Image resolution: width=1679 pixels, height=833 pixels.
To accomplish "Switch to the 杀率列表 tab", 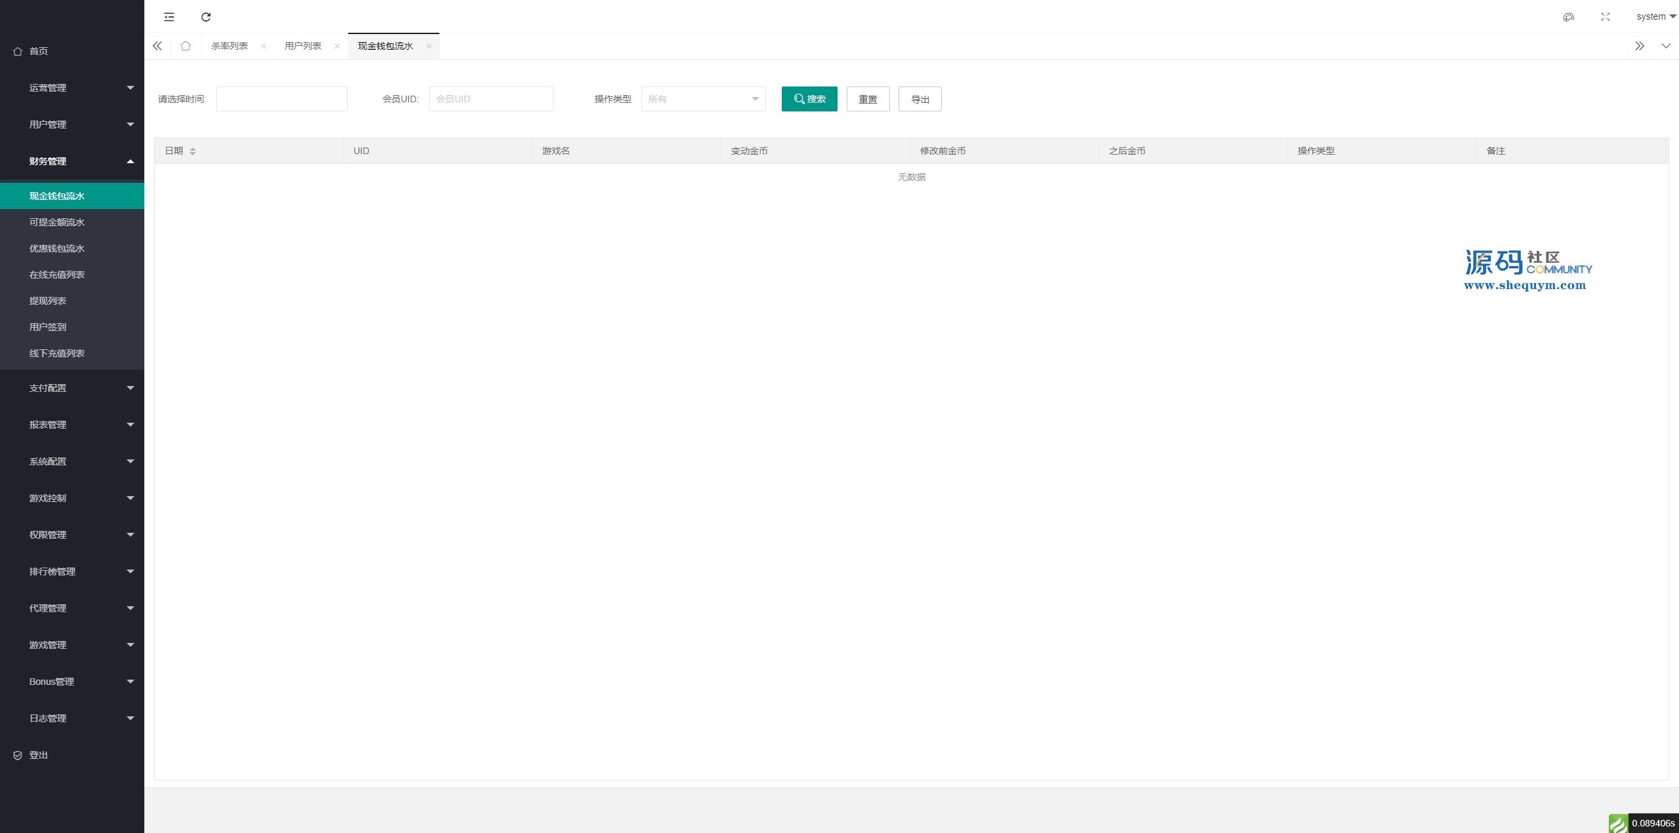I will pyautogui.click(x=230, y=46).
